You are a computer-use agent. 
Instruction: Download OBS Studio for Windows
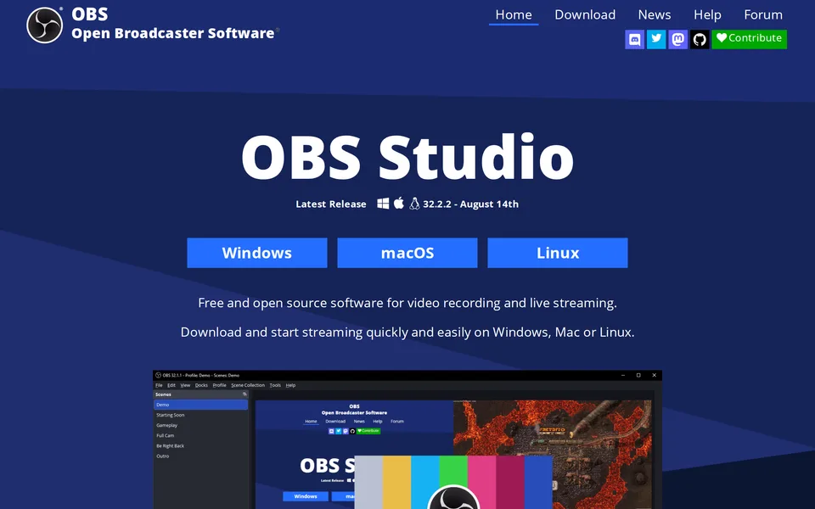tap(257, 253)
